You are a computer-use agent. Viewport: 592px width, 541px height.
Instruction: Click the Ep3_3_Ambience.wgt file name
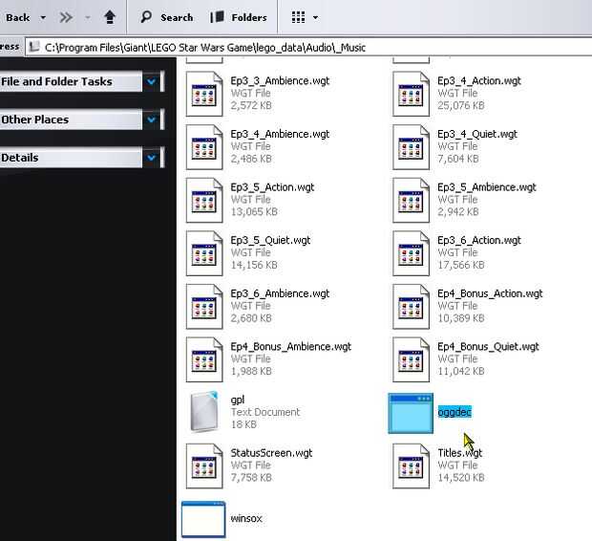(280, 81)
